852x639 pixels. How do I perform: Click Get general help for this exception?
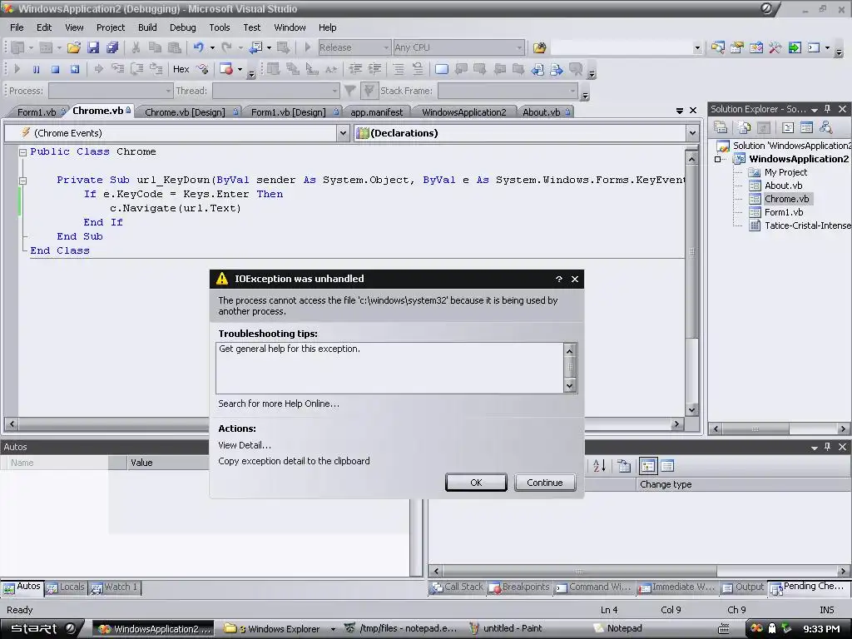pyautogui.click(x=290, y=349)
